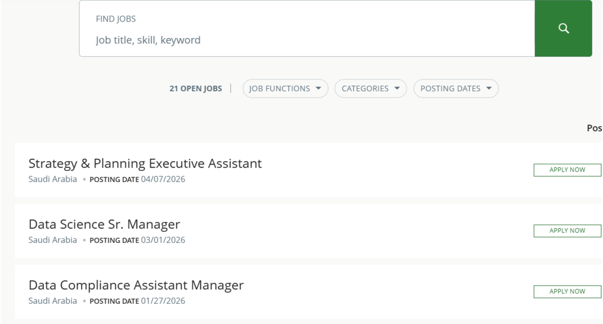Open Strategy & Planning Executive Assistant job
Image resolution: width=603 pixels, height=324 pixels.
(x=145, y=164)
